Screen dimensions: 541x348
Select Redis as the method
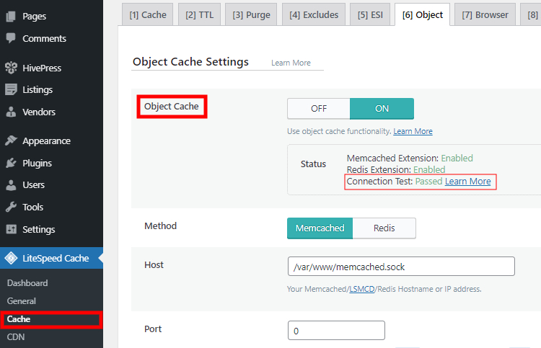tap(384, 228)
